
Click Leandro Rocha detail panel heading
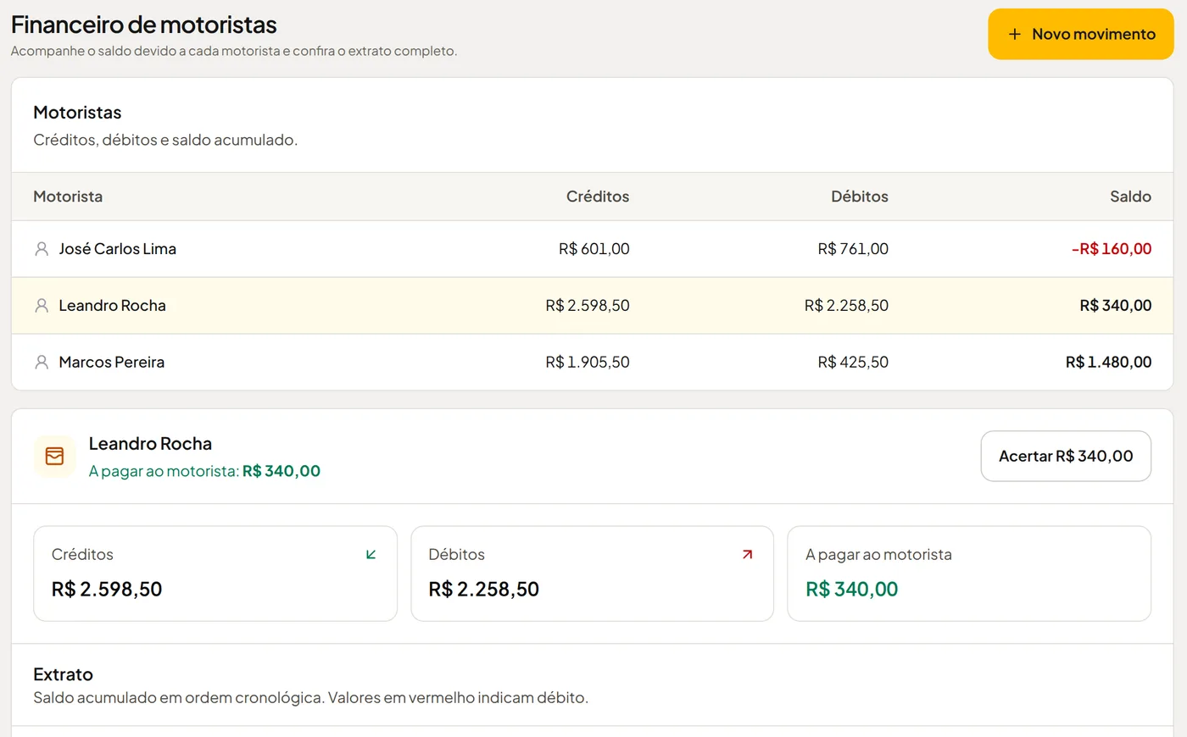150,444
